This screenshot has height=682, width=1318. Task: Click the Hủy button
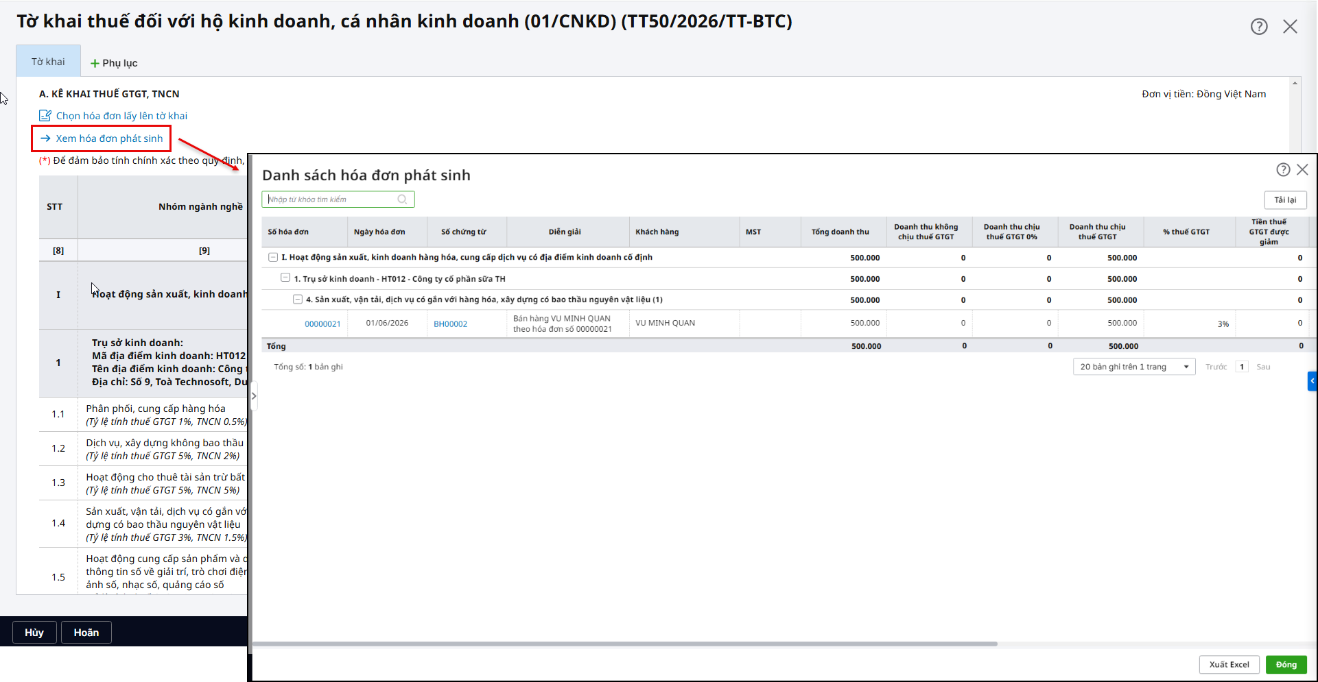[x=34, y=633]
